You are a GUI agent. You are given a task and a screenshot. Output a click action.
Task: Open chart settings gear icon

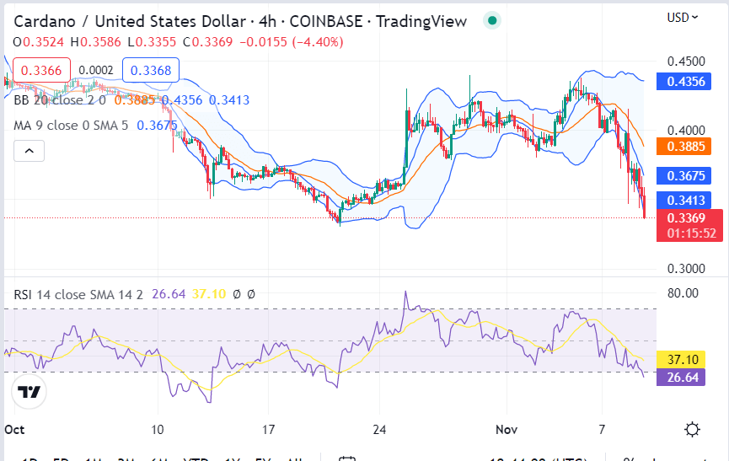click(692, 429)
